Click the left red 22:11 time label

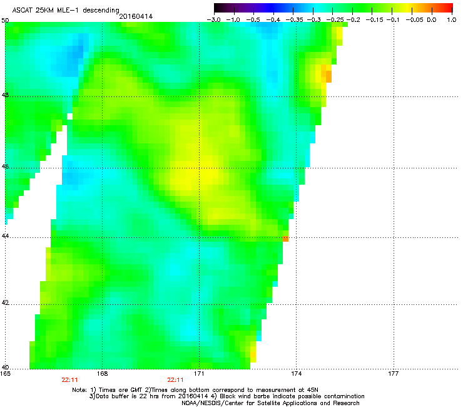point(69,380)
